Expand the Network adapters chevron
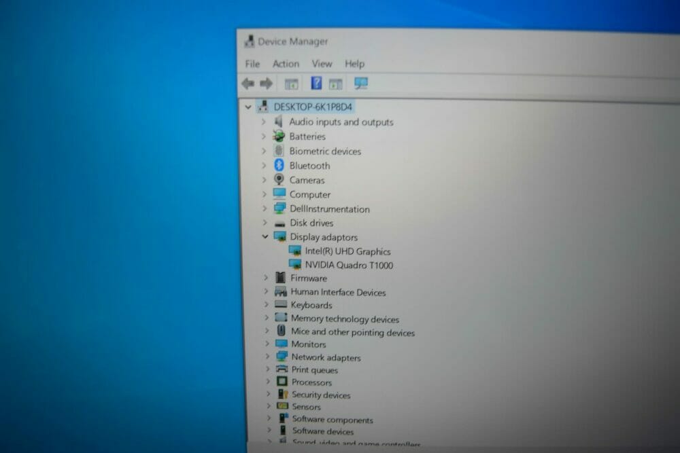This screenshot has width=680, height=453. coord(267,357)
